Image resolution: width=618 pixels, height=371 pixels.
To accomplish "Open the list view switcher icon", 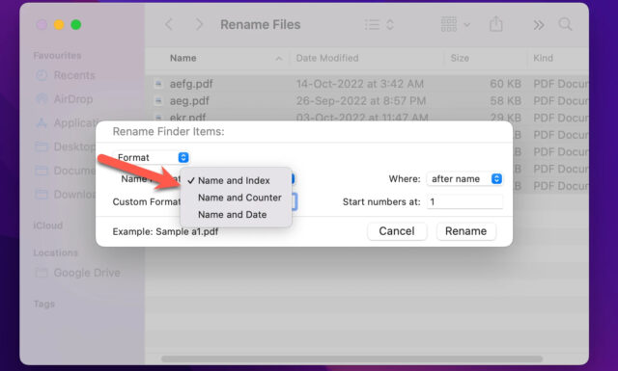I will tap(379, 25).
